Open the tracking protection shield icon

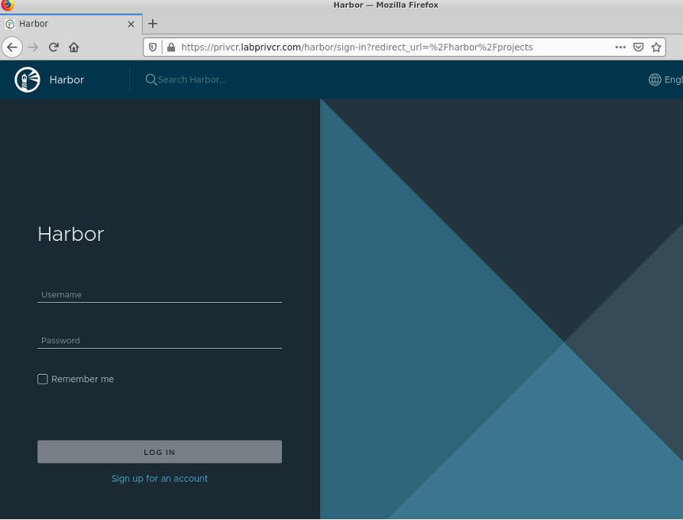(153, 47)
